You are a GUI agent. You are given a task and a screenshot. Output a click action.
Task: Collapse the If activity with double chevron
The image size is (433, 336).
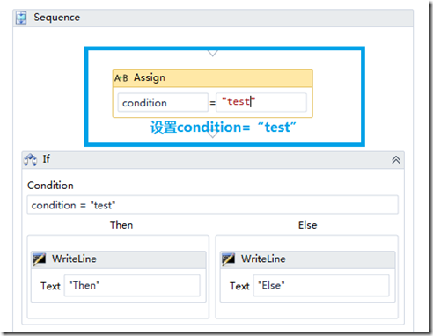pyautogui.click(x=396, y=160)
